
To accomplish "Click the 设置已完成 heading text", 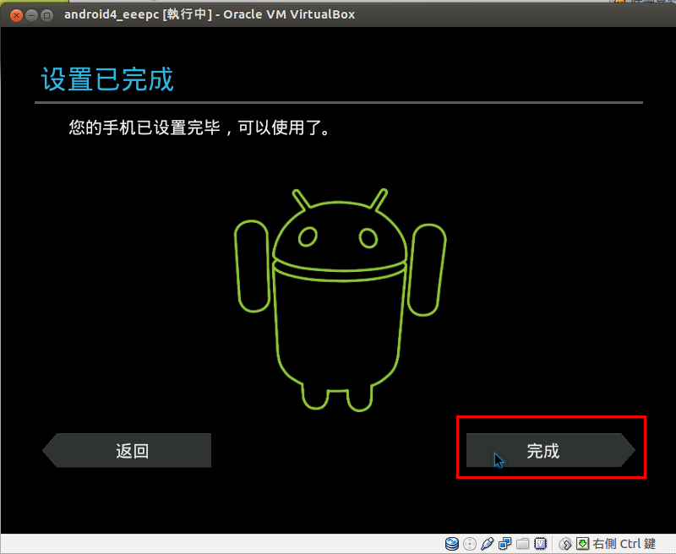I will point(107,79).
